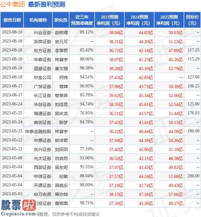Select the 华泰金融控股 institution cell
Viewport: 201px width, 217px height.
38,131
